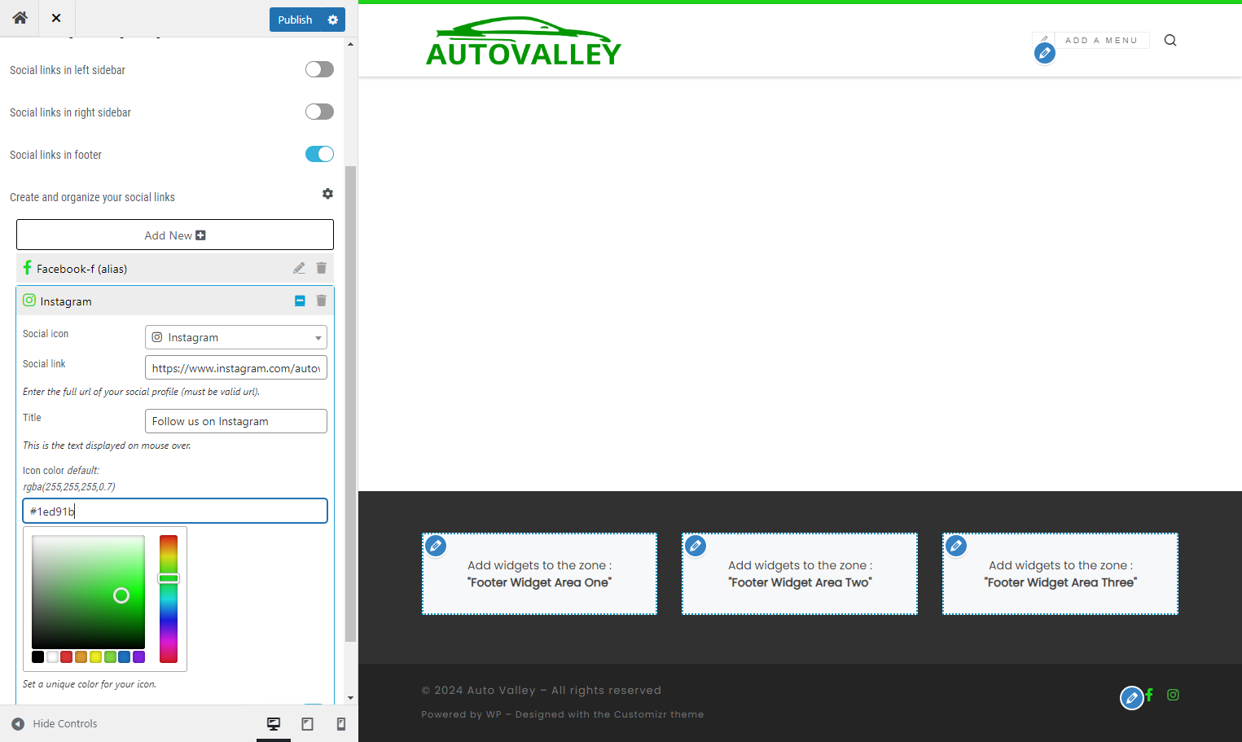This screenshot has height=742, width=1242.
Task: Open publish settings gear
Action: [332, 20]
